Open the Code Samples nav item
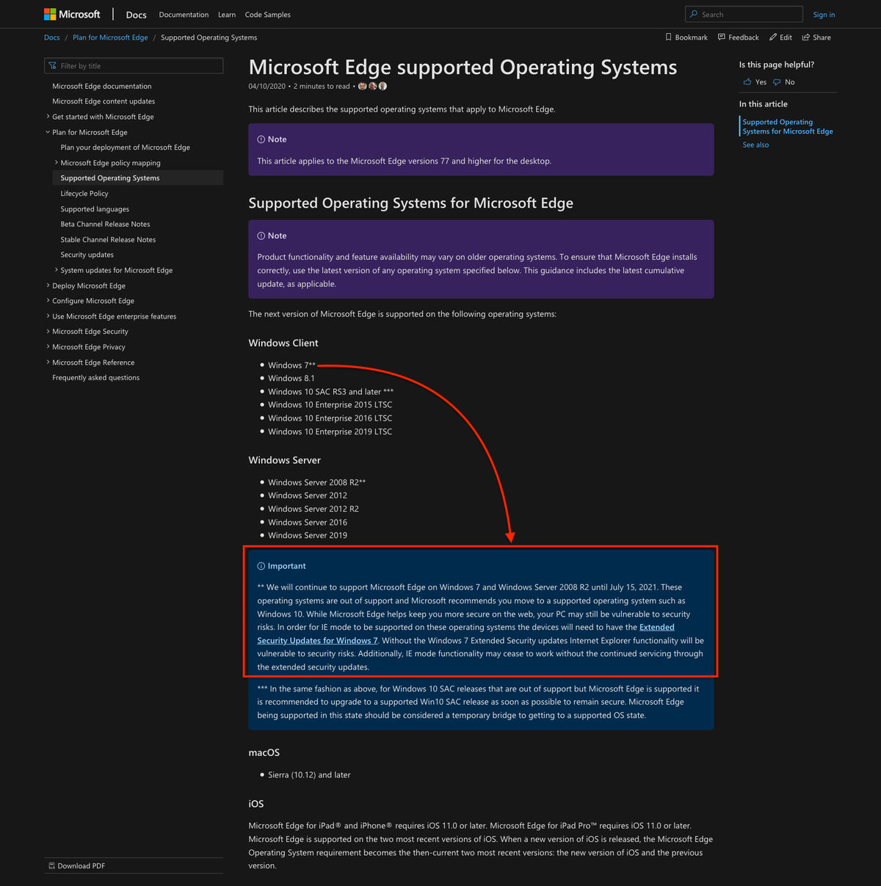Screen dimensions: 881x886 pyautogui.click(x=267, y=15)
